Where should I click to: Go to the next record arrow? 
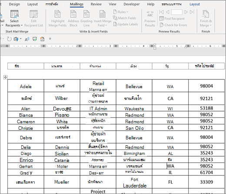186,12
